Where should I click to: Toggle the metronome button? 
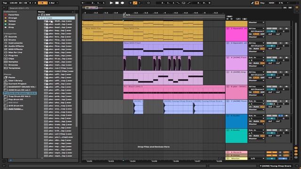pos(42,3)
